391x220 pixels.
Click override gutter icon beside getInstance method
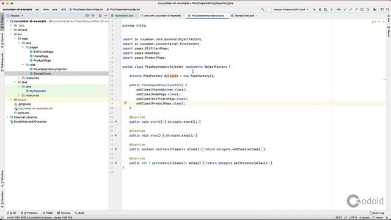click(x=115, y=163)
